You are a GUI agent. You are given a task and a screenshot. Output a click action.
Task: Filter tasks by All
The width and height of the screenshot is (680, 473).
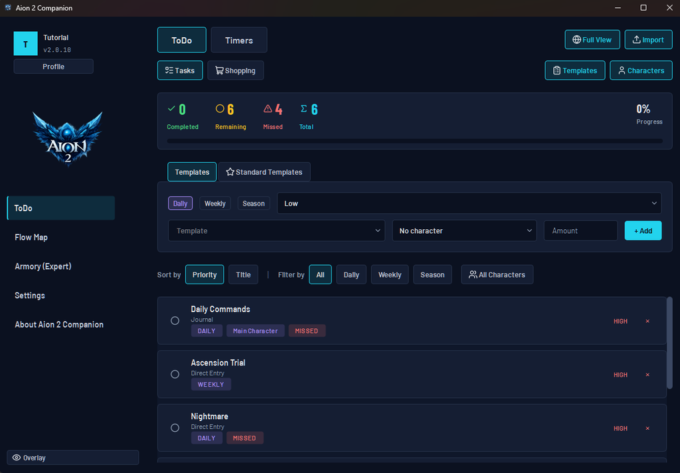point(320,274)
